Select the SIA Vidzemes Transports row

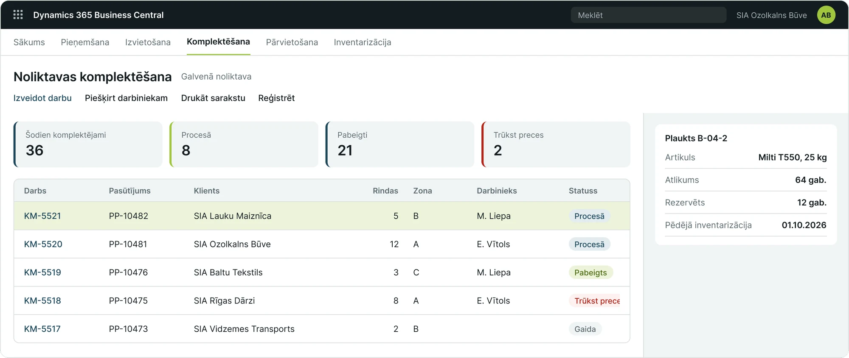click(322, 329)
